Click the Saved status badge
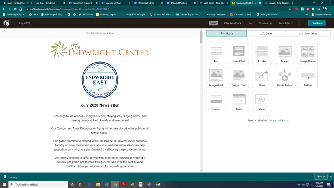 pos(213,23)
